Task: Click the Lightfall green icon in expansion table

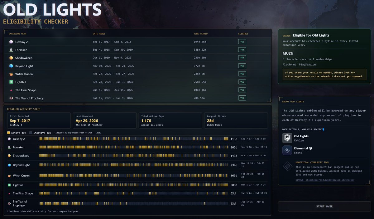Action: [11, 82]
